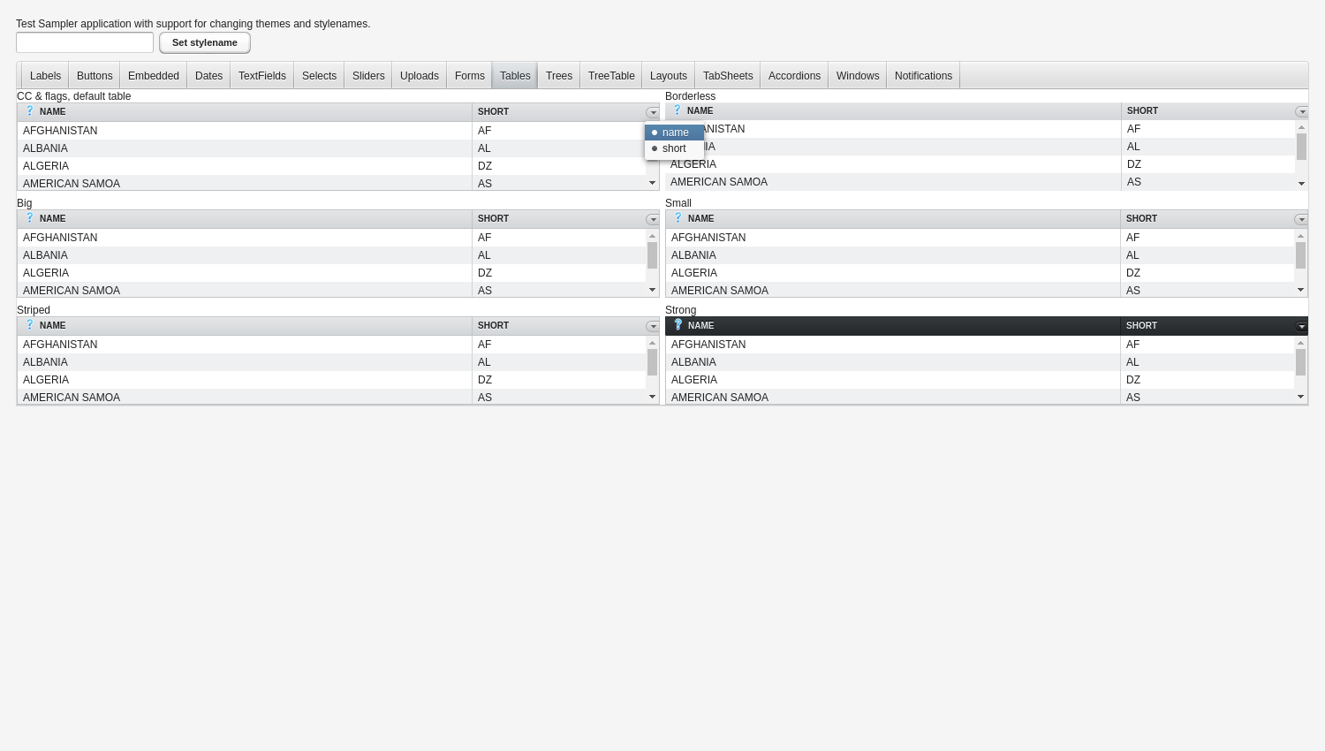The height and width of the screenshot is (751, 1325).
Task: Select AFGHANISTAN row in Small table
Action: coord(980,238)
